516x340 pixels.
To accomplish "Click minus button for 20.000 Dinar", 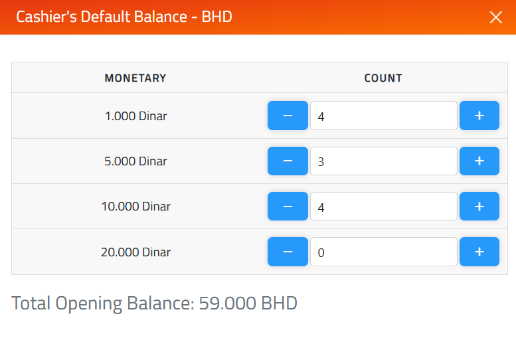I will pos(288,252).
